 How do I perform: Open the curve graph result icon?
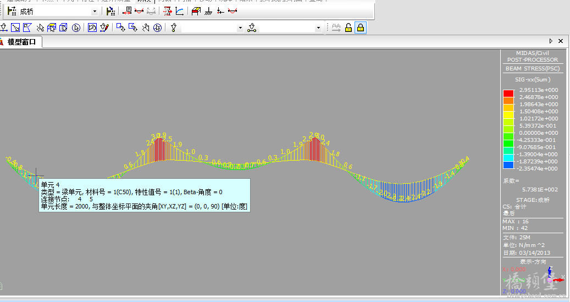(x=180, y=12)
